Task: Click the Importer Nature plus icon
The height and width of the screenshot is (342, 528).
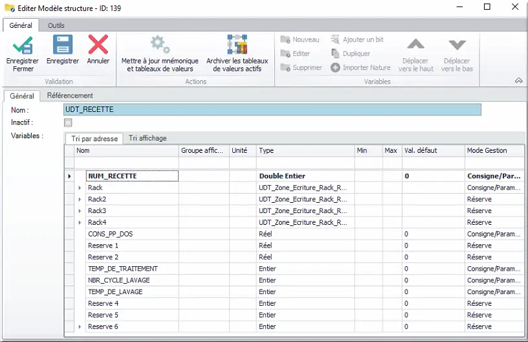Action: (x=335, y=68)
